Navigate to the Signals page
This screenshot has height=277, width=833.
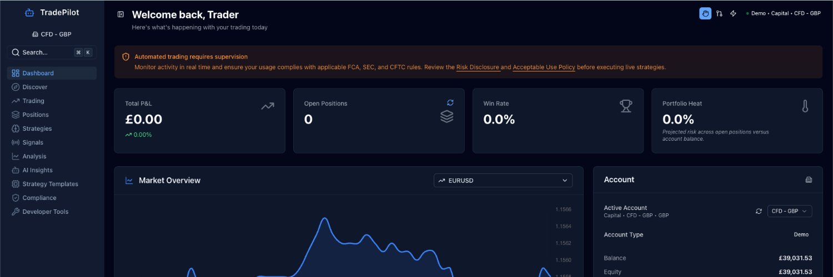pos(32,142)
